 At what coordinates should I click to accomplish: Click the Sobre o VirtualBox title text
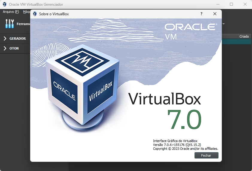pyautogui.click(x=54, y=14)
